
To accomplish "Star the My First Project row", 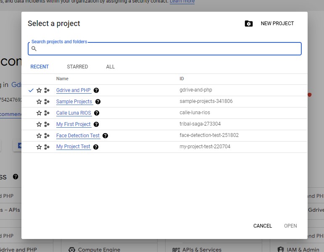I will pos(39,124).
